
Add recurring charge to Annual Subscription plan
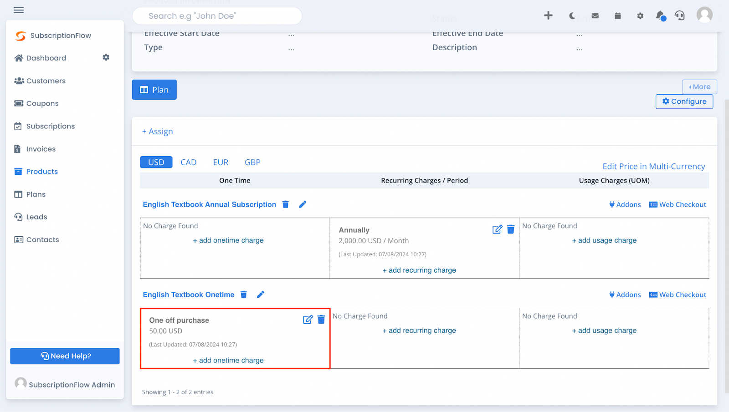[x=419, y=270]
